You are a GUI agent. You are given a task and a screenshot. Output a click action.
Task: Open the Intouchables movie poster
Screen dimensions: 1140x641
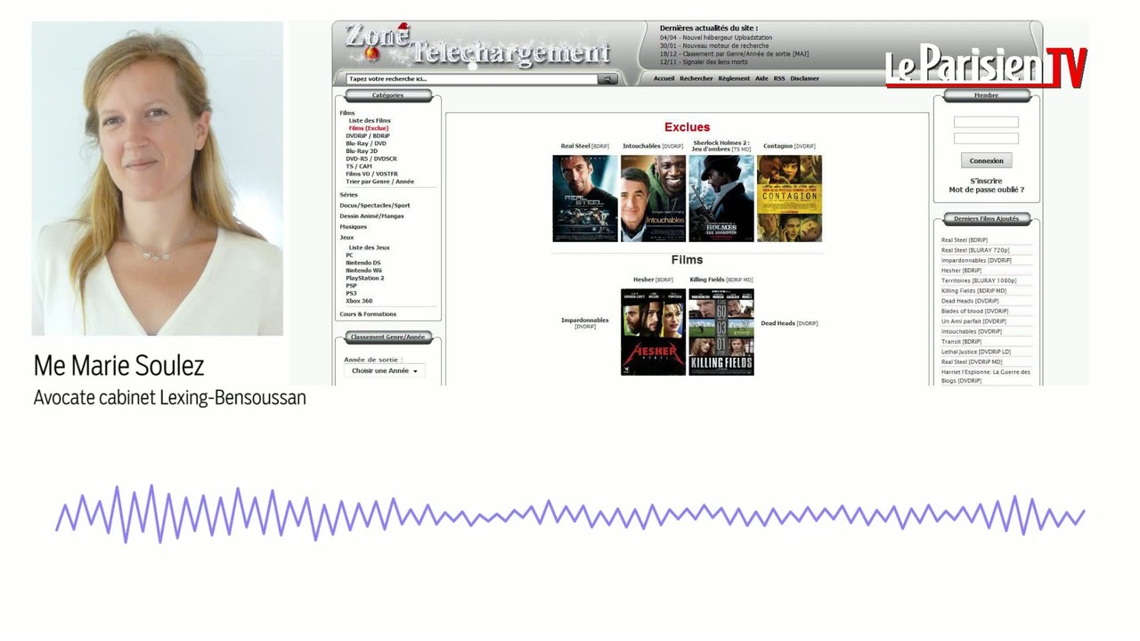[653, 199]
